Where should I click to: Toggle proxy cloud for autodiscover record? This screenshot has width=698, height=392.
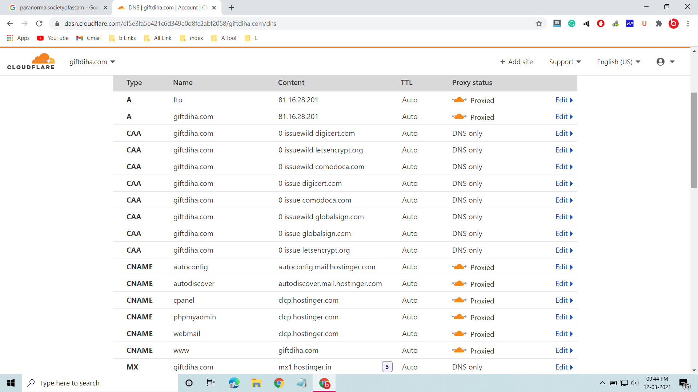click(460, 283)
